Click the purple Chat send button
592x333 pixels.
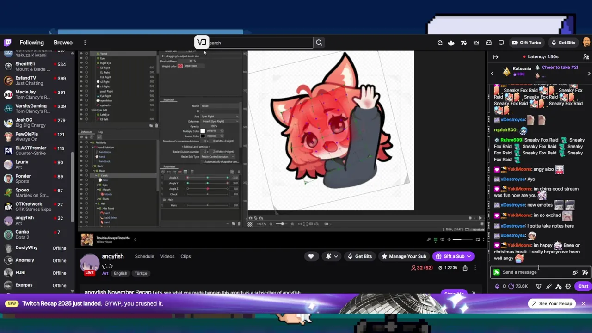583,286
